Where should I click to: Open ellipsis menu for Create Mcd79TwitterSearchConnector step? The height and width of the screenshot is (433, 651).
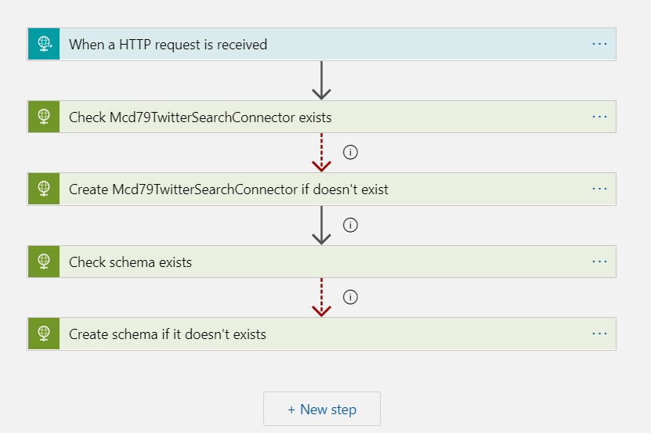click(x=599, y=189)
